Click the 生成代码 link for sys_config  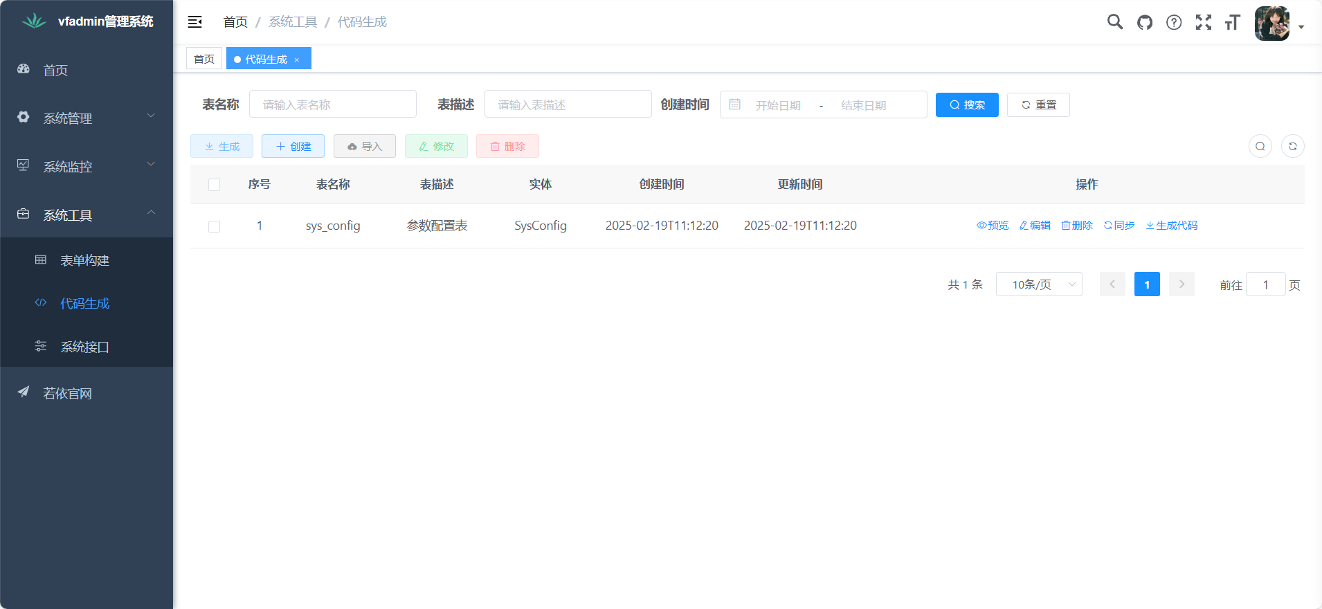point(1171,226)
